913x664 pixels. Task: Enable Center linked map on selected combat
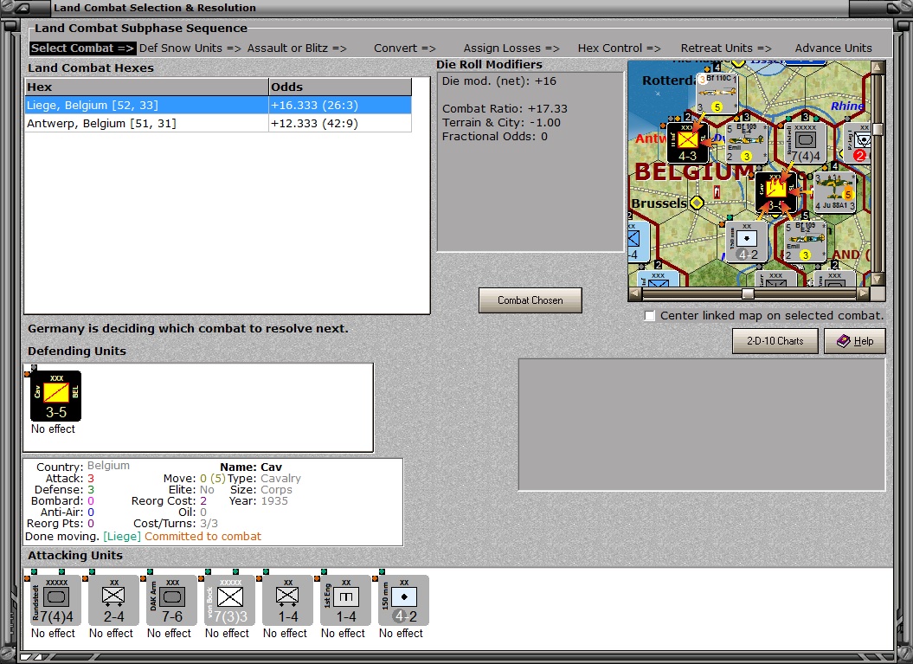click(x=649, y=316)
